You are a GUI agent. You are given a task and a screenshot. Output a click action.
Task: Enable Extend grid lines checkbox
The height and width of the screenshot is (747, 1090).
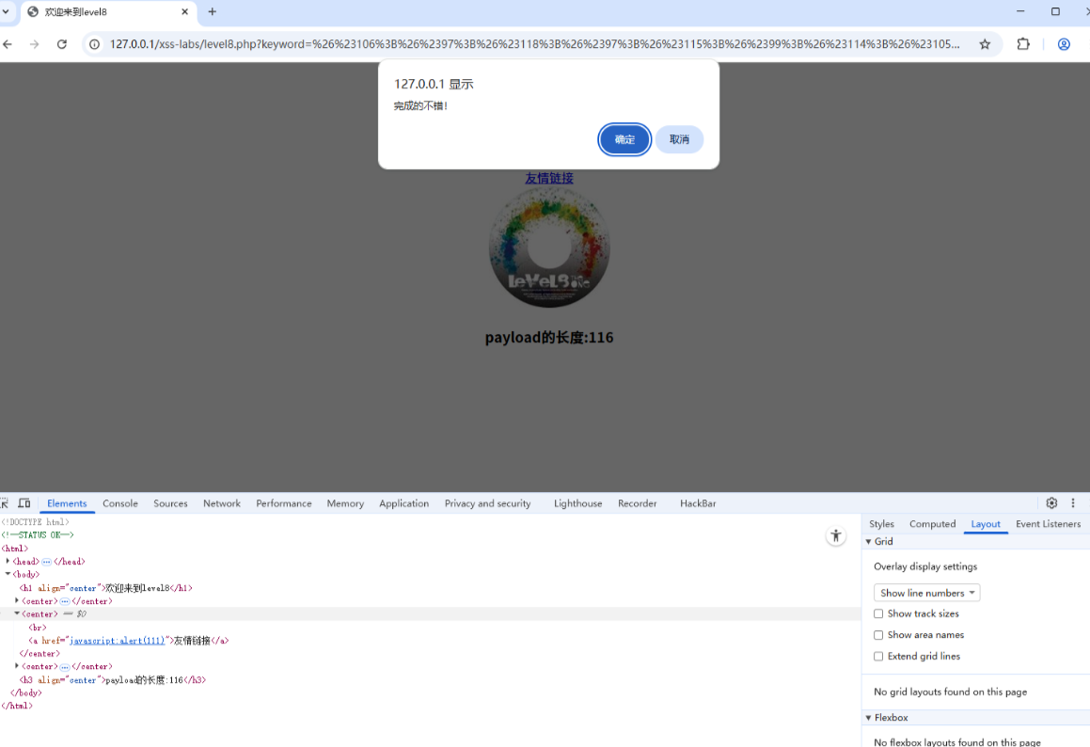878,656
